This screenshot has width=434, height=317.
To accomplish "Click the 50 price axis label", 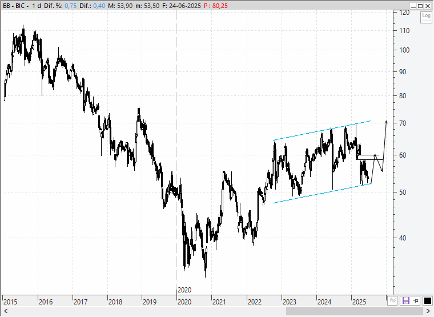I will tap(403, 192).
